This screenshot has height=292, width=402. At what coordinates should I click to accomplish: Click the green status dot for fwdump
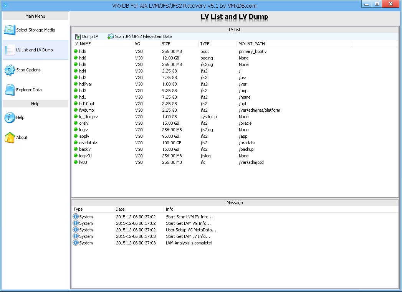(x=76, y=110)
